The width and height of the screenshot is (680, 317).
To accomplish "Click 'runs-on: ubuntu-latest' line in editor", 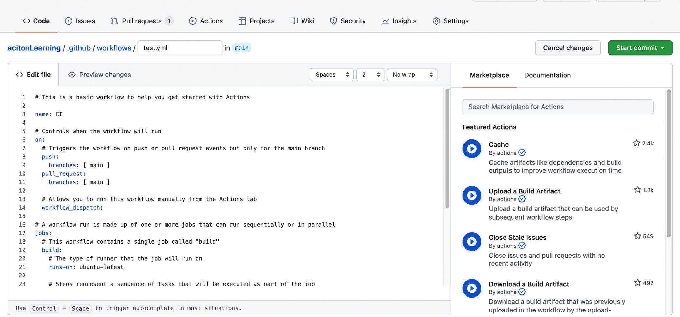I will click(86, 267).
